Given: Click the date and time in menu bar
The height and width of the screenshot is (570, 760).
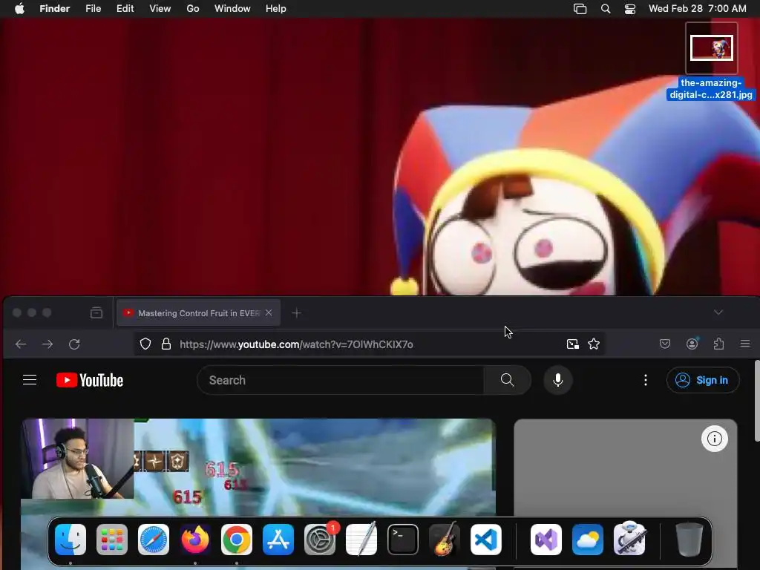Looking at the screenshot, I should (698, 9).
